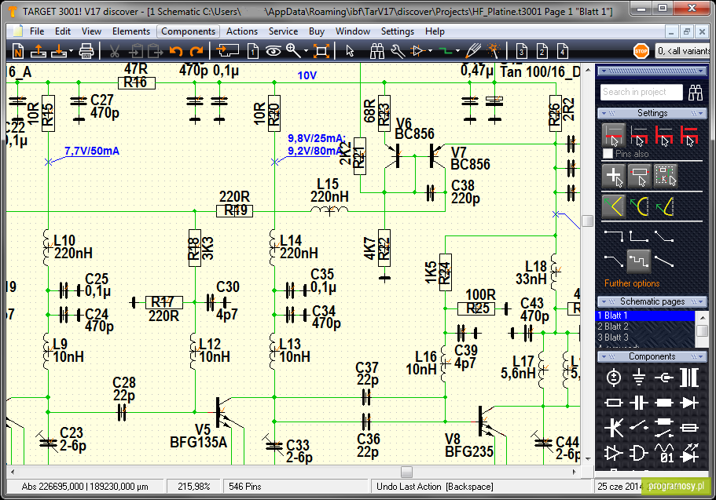716x500 pixels.
Task: Open schematic page 4 via toolbar icon
Action: click(x=563, y=51)
